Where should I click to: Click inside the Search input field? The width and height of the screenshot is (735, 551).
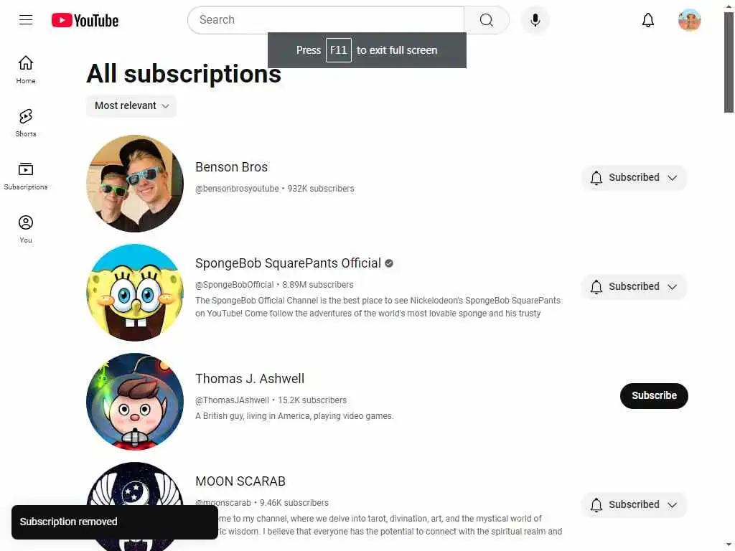tap(326, 19)
